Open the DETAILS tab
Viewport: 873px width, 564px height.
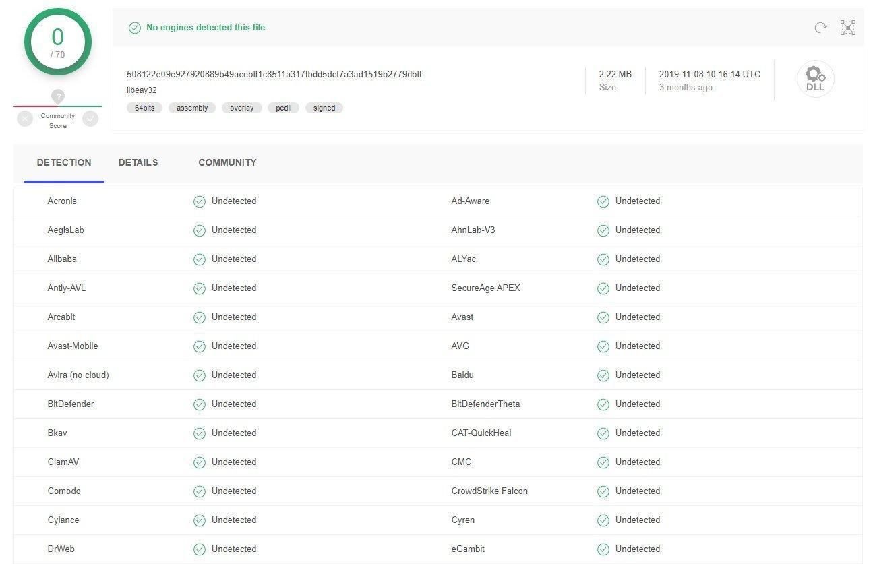tap(138, 162)
